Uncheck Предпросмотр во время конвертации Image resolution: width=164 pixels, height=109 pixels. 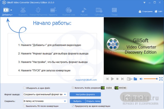coord(73,106)
